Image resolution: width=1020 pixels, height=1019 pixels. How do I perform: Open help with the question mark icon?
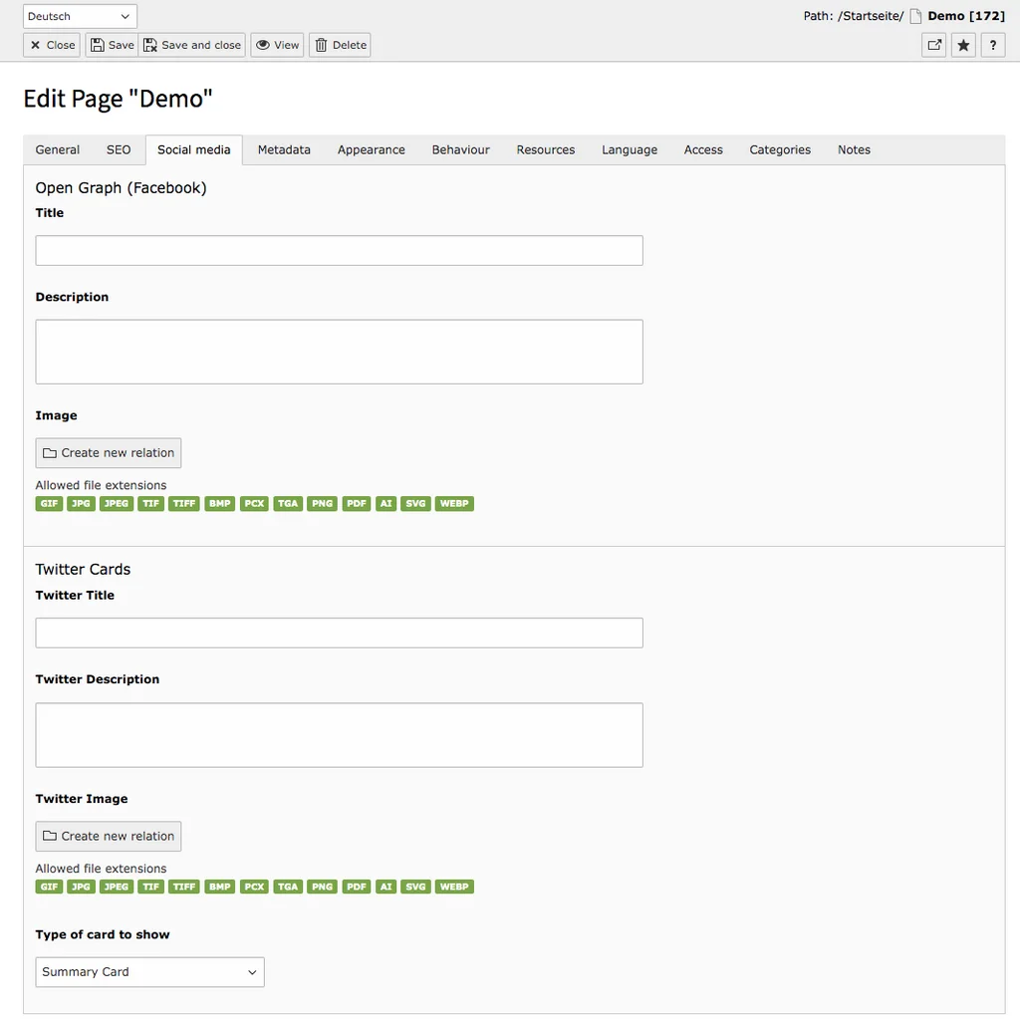[x=993, y=45]
